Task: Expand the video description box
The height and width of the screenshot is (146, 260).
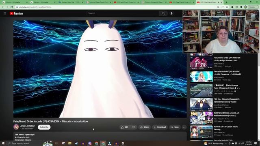Action: coord(100,136)
